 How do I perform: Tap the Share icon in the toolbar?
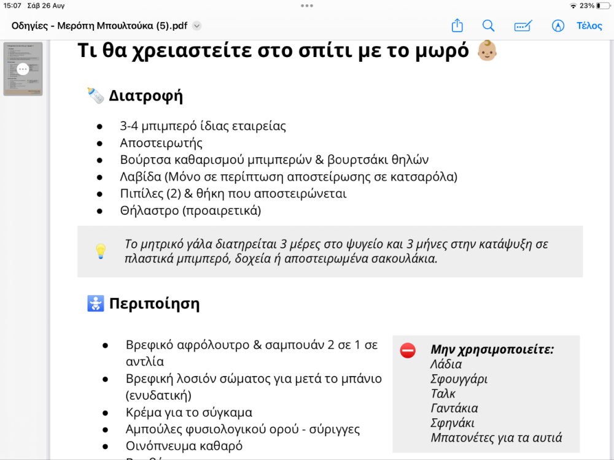pyautogui.click(x=457, y=26)
